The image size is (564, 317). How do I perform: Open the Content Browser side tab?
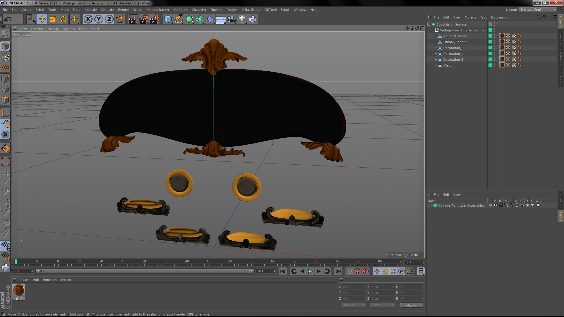(x=561, y=55)
